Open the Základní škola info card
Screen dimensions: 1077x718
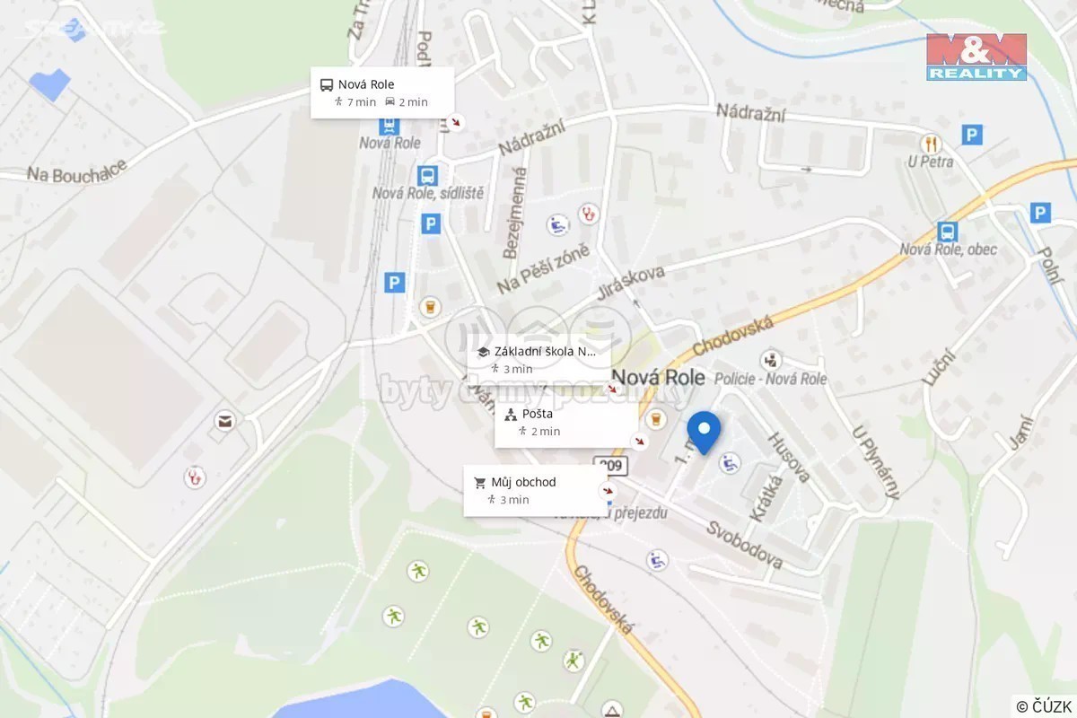(x=539, y=360)
